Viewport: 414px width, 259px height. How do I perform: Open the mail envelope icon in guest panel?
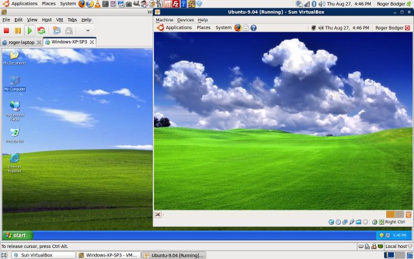click(x=246, y=28)
